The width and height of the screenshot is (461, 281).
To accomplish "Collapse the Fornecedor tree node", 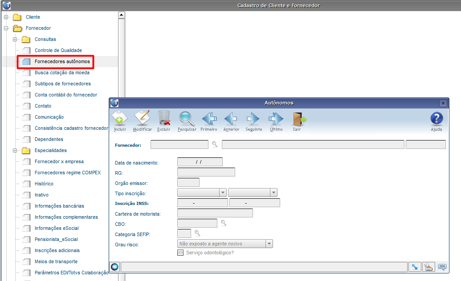I will pos(6,28).
